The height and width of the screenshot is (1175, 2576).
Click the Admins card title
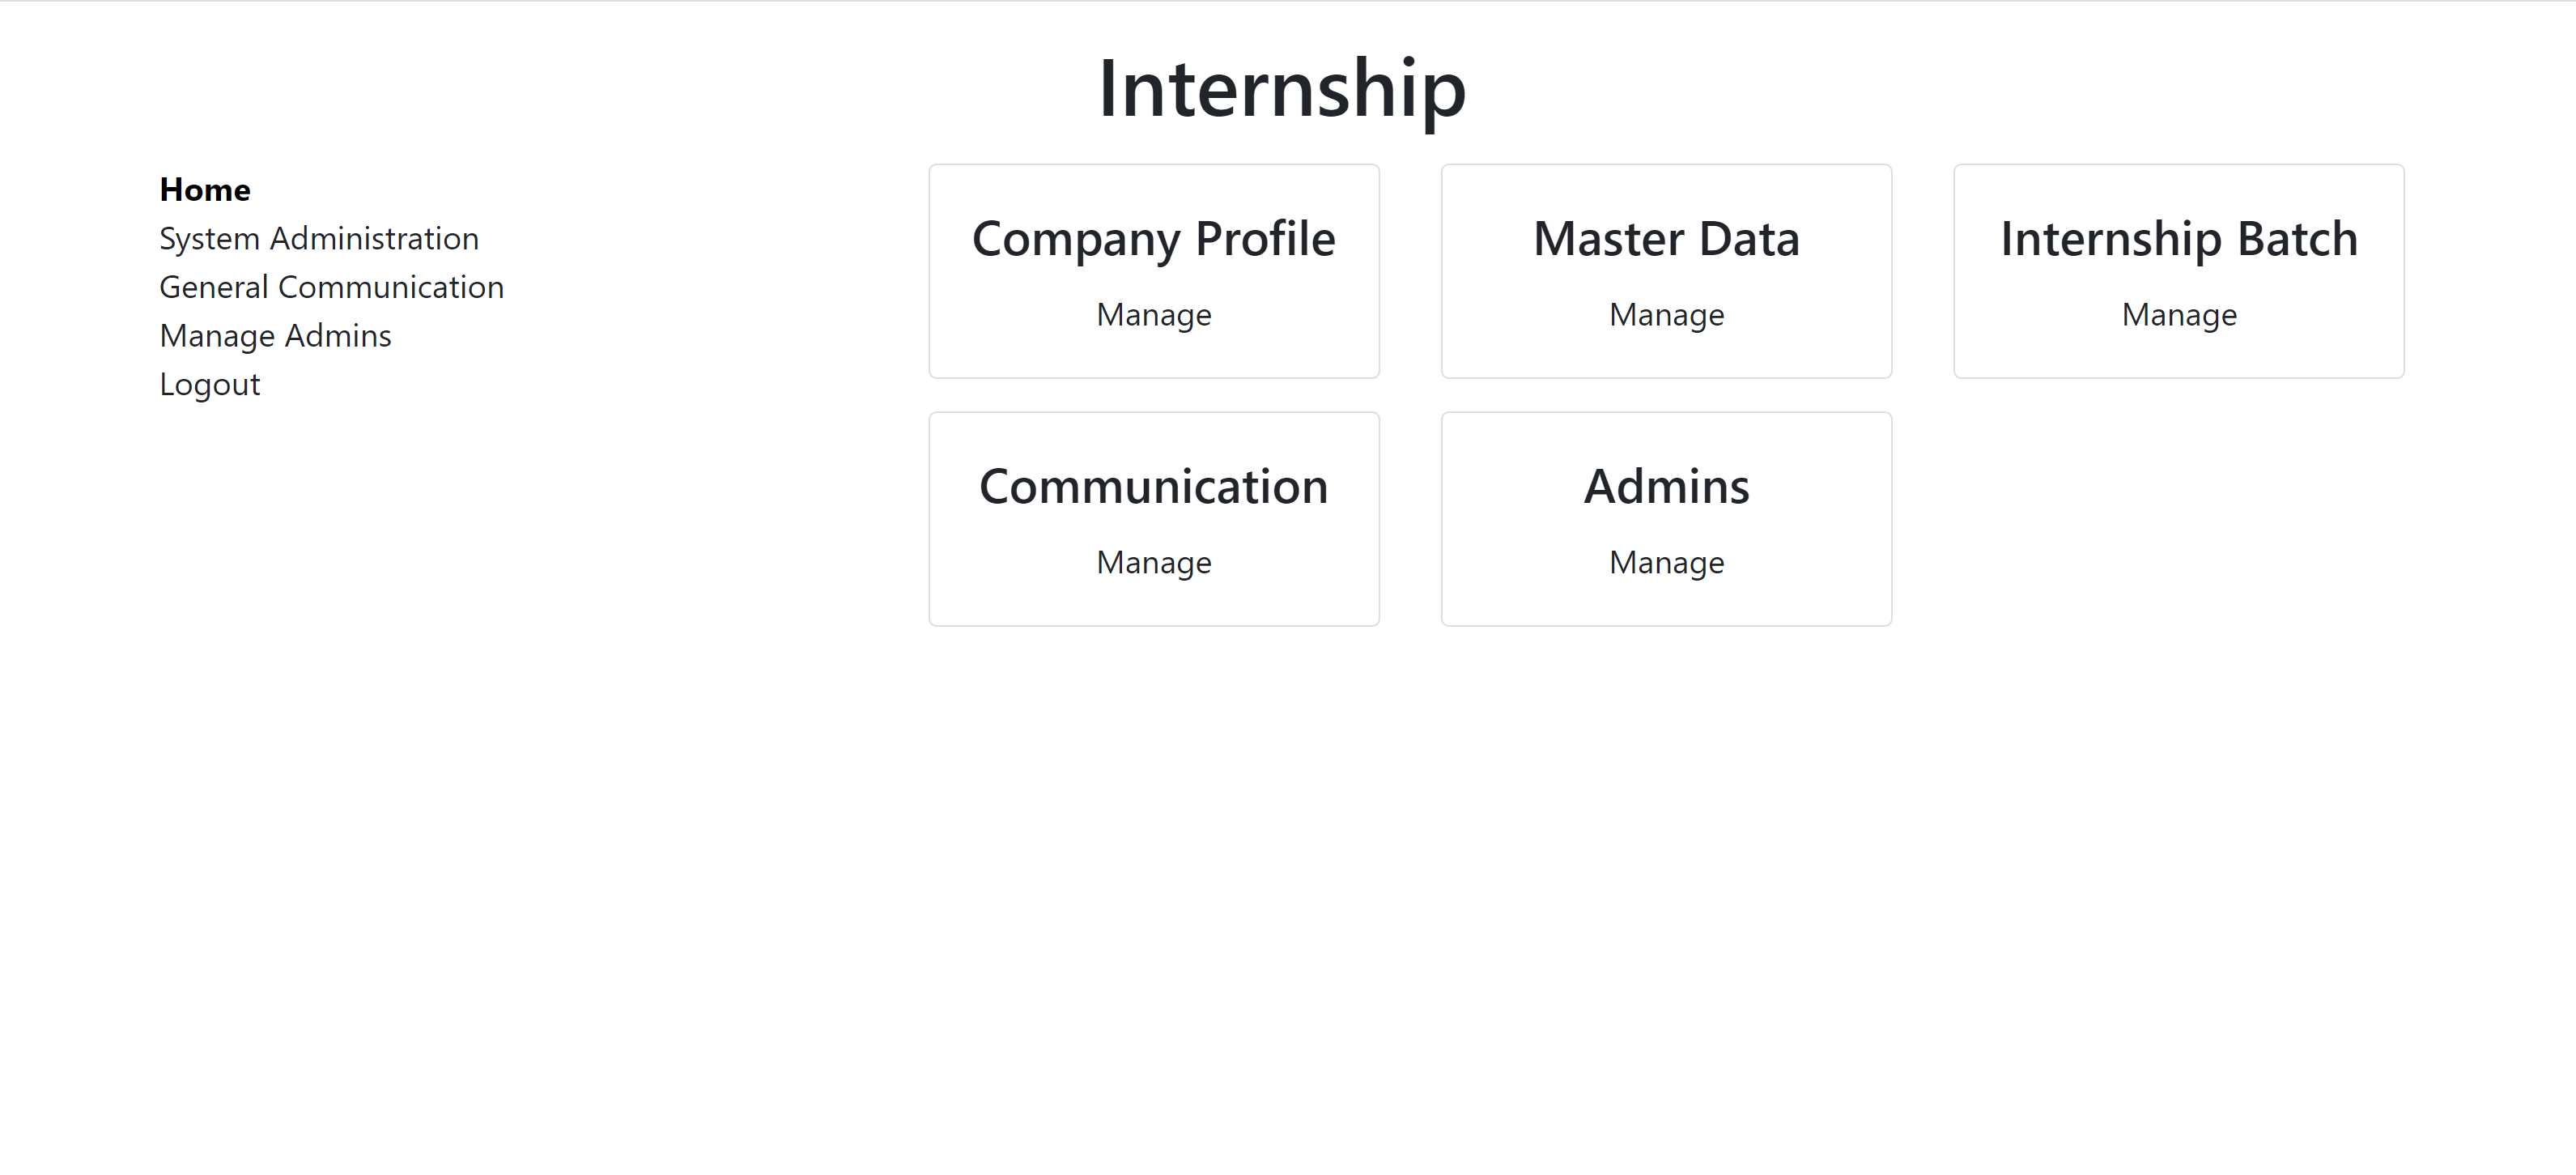tap(1666, 487)
